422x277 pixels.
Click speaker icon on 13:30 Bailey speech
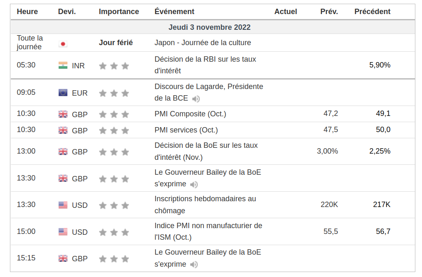pos(194,185)
